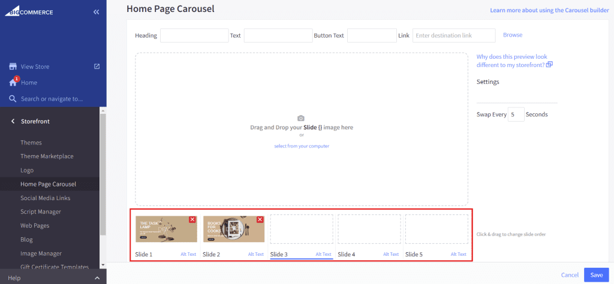The image size is (614, 284).
Task: Open Gift Certificate Templates menu item
Action: pos(55,267)
